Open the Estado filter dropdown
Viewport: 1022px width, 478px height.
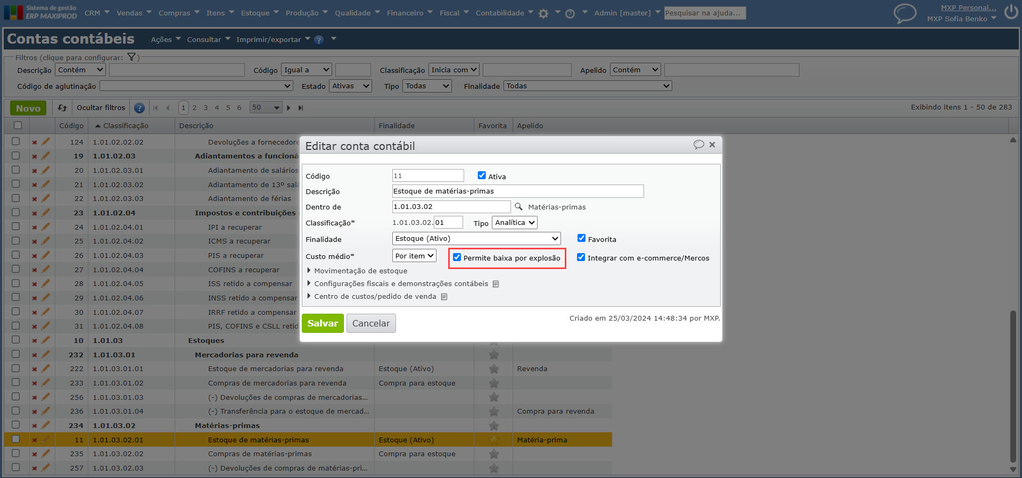[x=350, y=86]
